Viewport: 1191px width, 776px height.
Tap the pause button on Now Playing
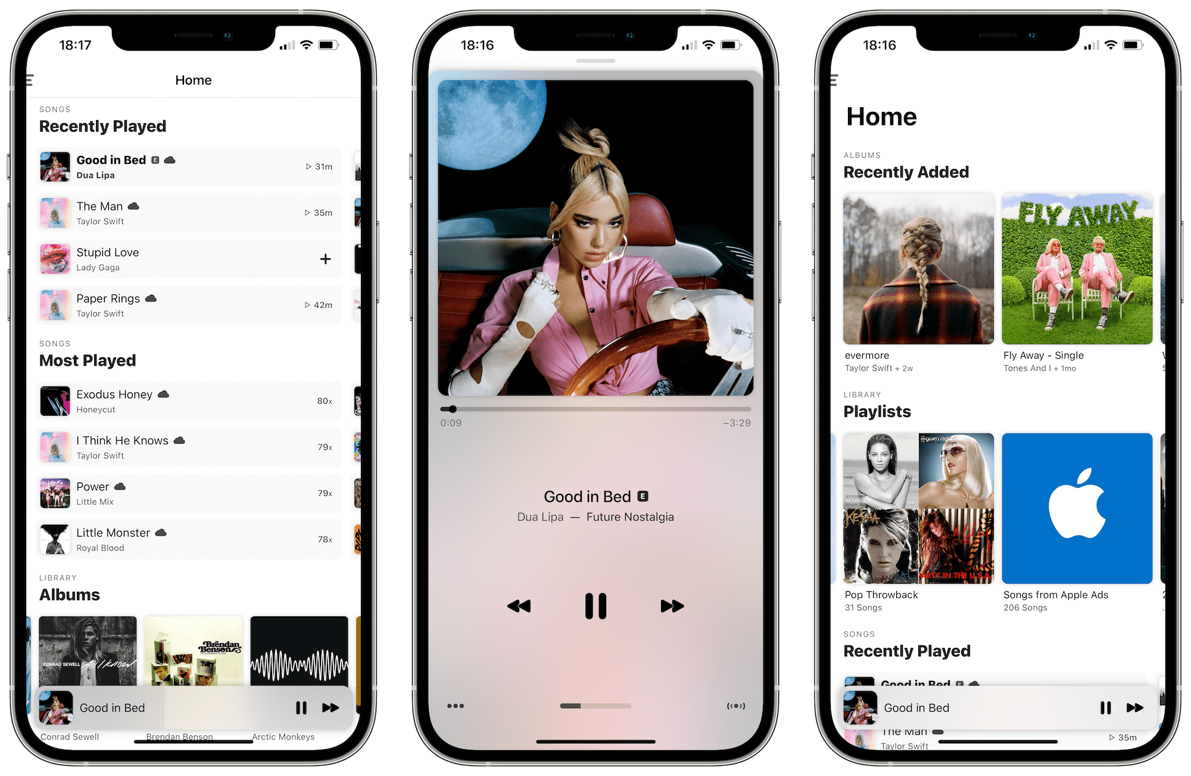click(595, 605)
